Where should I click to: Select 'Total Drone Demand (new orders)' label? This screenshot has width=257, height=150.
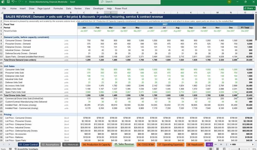point(20,60)
